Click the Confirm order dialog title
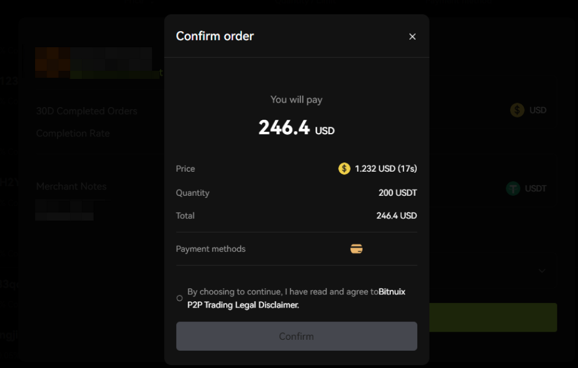 [215, 36]
